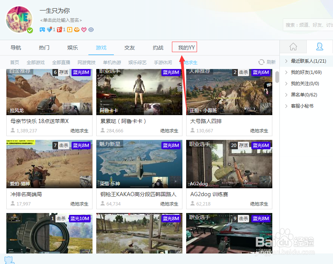Click the pink heart icon
The width and height of the screenshot is (333, 264).
[84, 30]
